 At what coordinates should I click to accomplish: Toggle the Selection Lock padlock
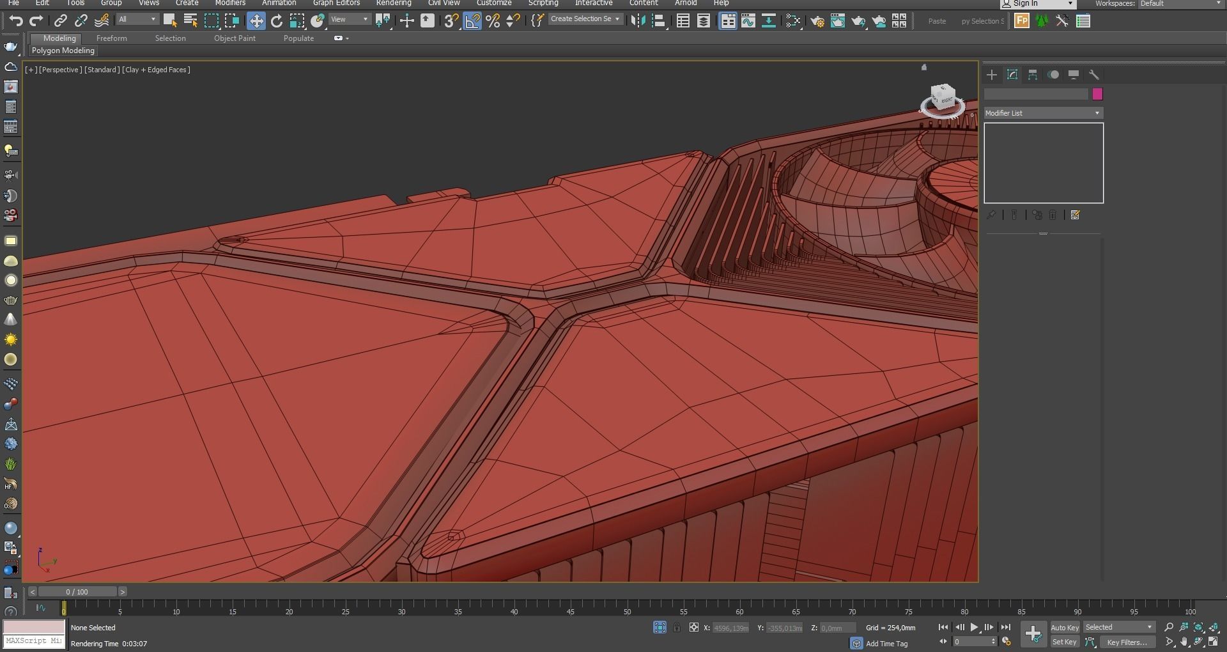(677, 628)
